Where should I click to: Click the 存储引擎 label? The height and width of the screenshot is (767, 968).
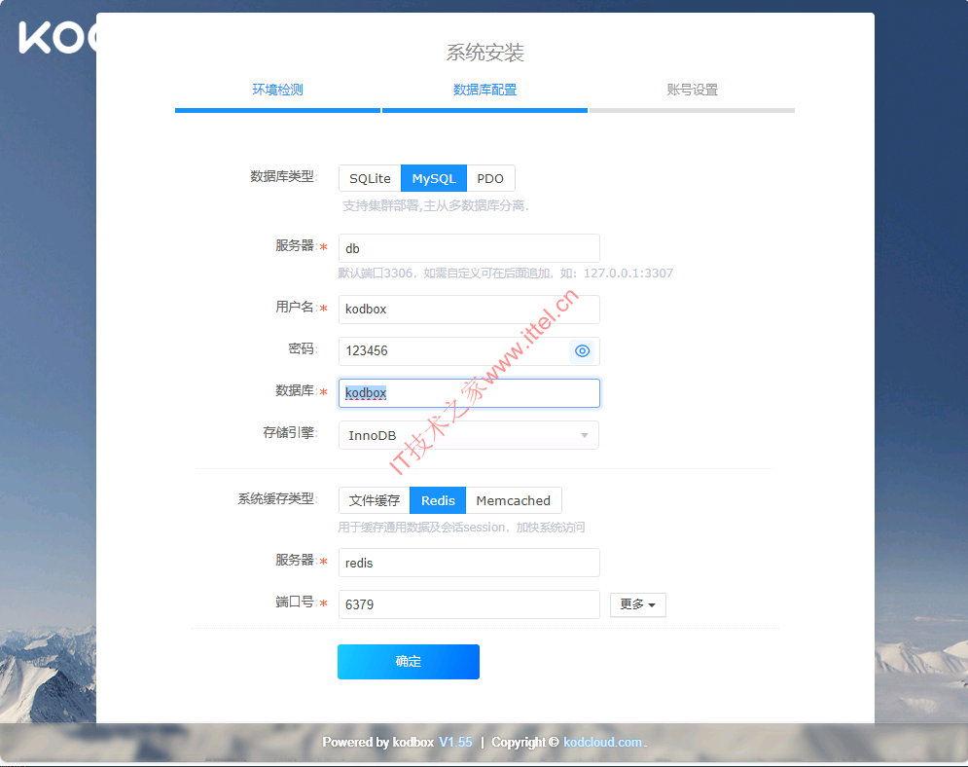(x=290, y=433)
